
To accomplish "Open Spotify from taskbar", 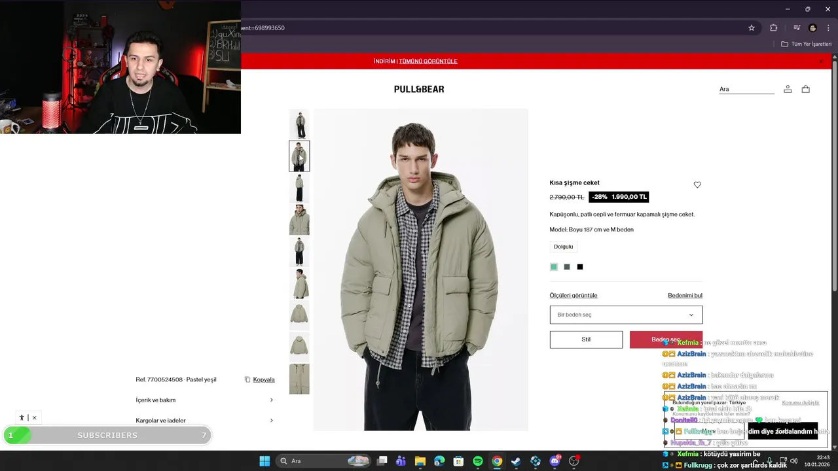I will (x=478, y=461).
